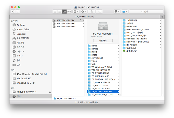The image size is (174, 118).
Task: Open the music shared folder
Action: (x=103, y=52)
